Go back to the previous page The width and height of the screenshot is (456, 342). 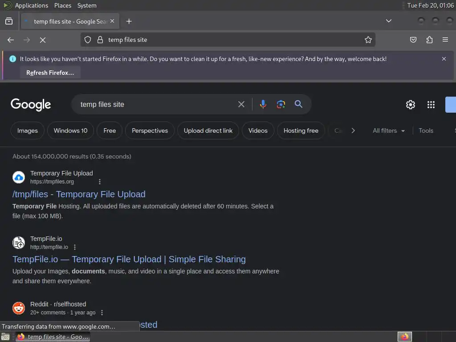pos(11,40)
